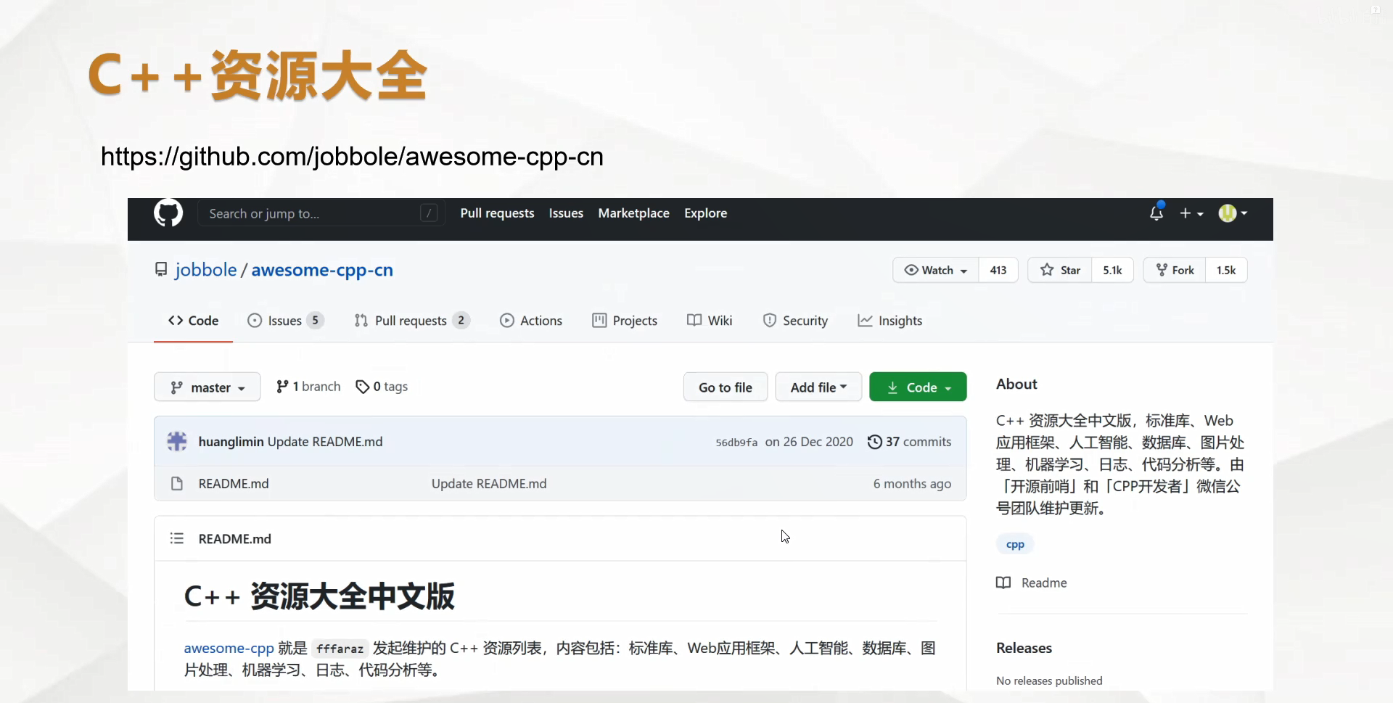Star the repository
The height and width of the screenshot is (703, 1393).
click(x=1060, y=270)
